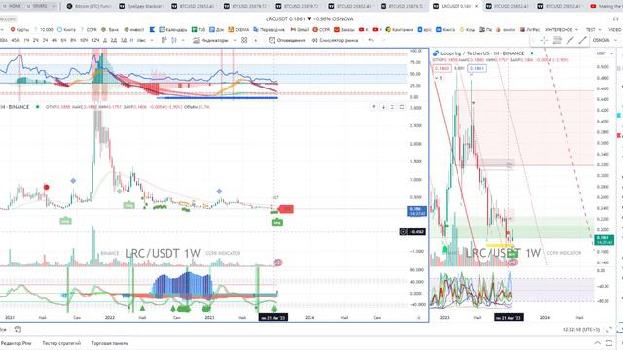Open the Таб sheets bookmark

click(x=199, y=30)
